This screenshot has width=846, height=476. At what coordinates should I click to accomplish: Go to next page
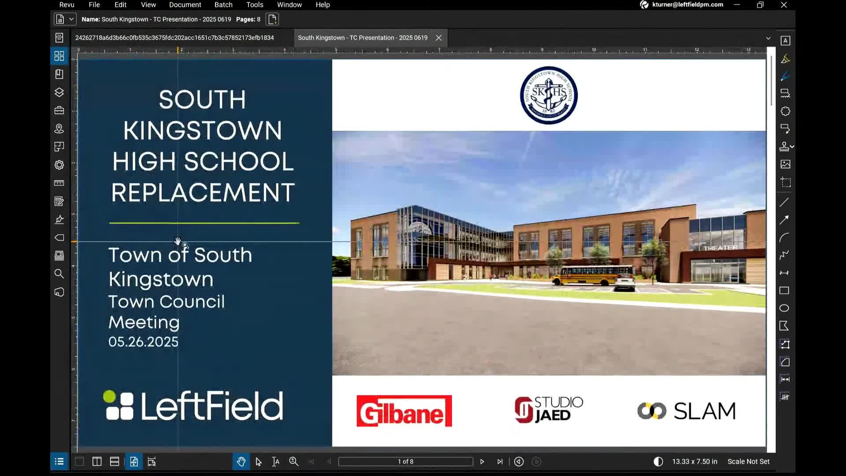pyautogui.click(x=482, y=461)
